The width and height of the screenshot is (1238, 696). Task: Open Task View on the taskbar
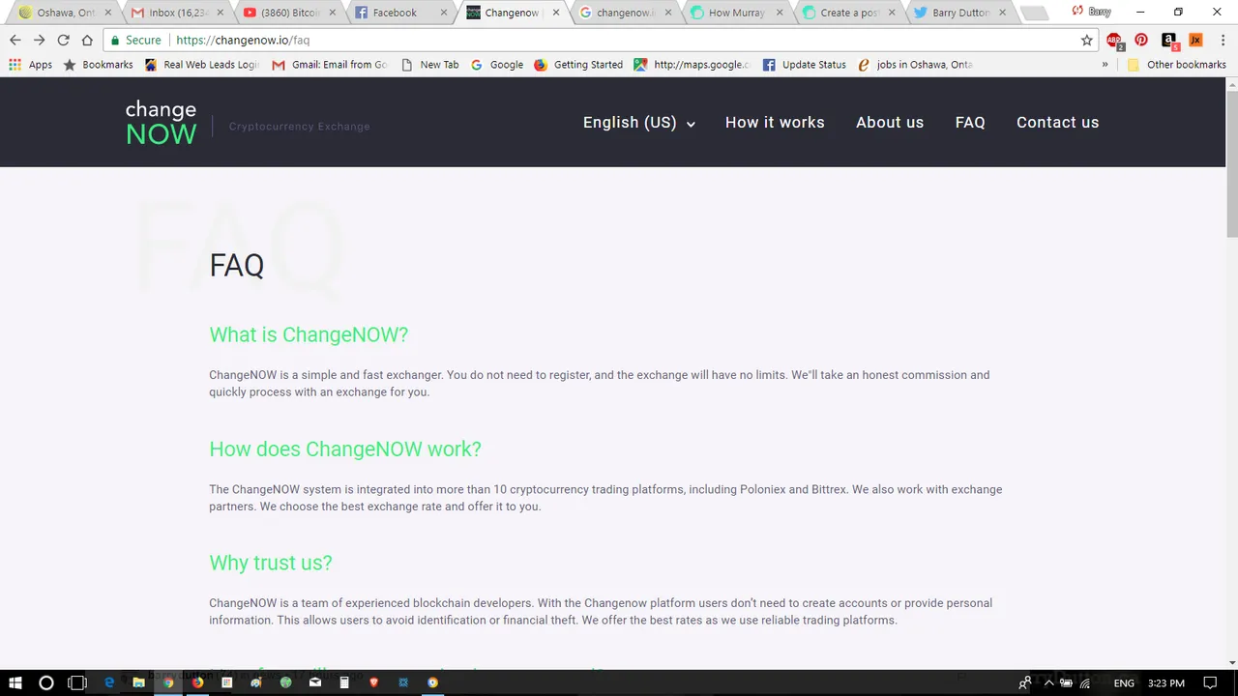pyautogui.click(x=77, y=682)
